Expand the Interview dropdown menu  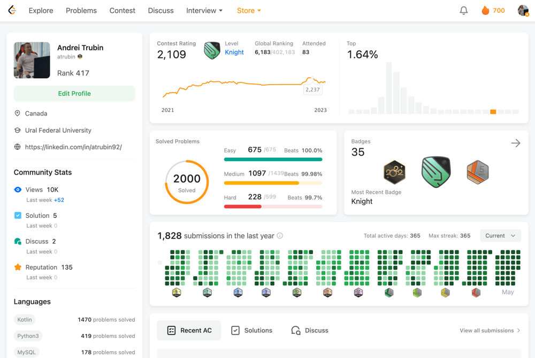coord(204,11)
